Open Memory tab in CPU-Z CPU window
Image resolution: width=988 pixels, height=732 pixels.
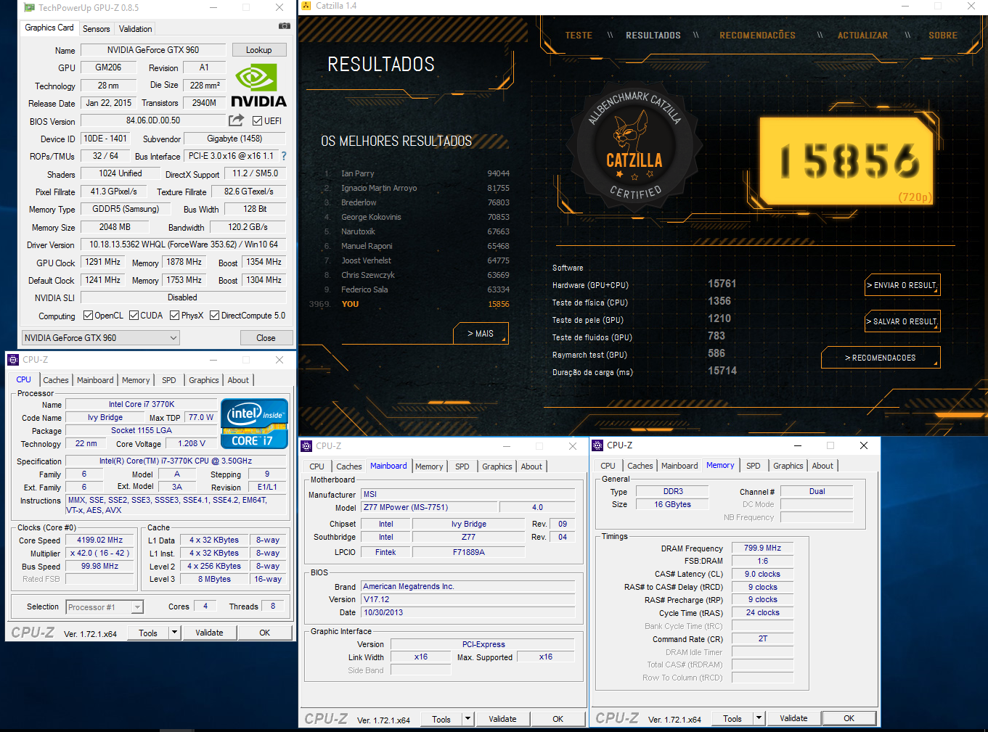(x=136, y=380)
